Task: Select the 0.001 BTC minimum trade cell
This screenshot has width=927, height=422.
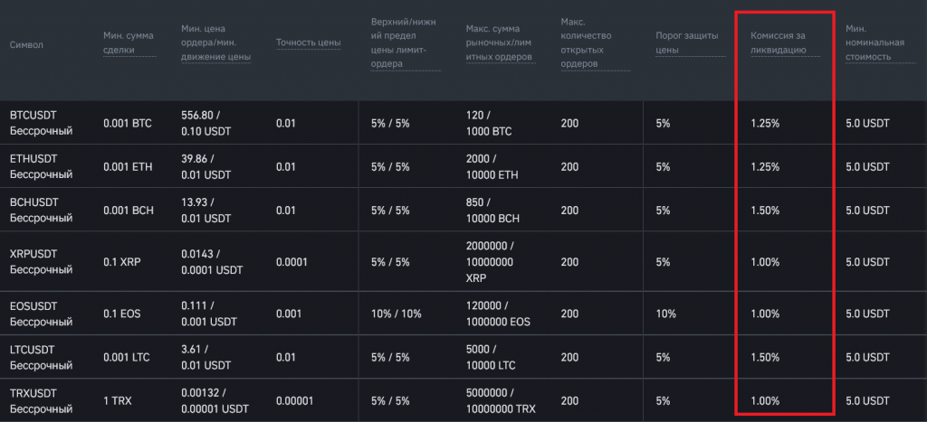Action: 128,123
